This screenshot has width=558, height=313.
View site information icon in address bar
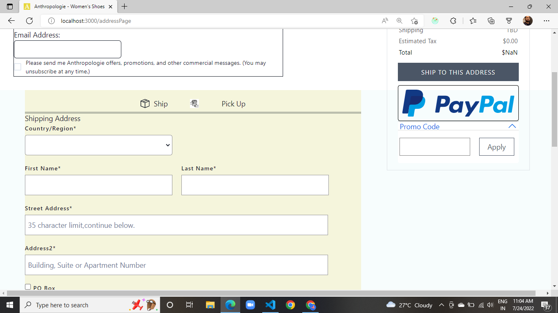[x=51, y=21]
